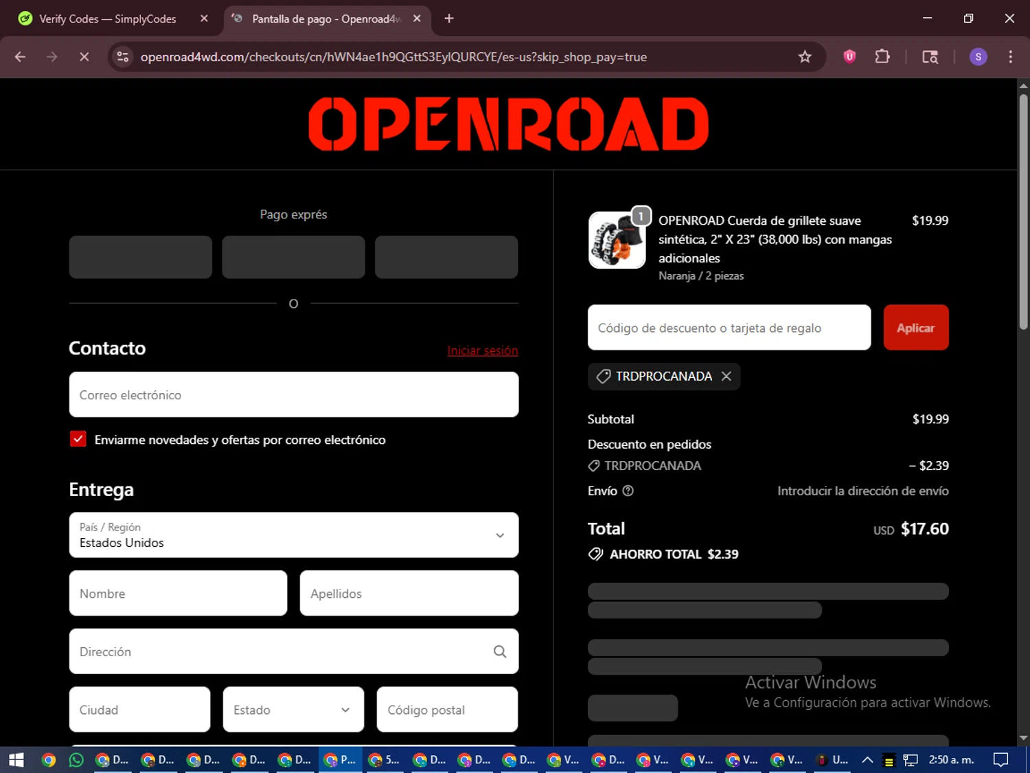
Task: Focus the Código postal field
Action: click(447, 709)
